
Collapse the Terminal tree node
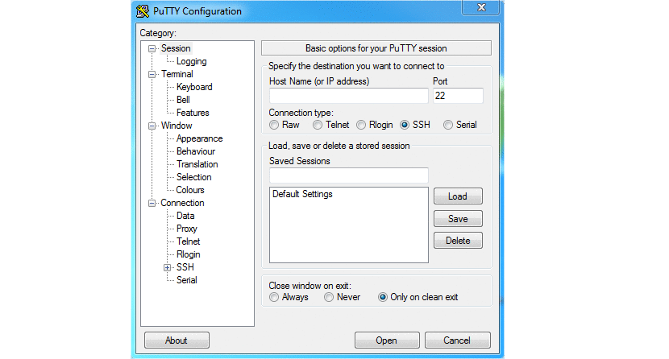click(152, 75)
